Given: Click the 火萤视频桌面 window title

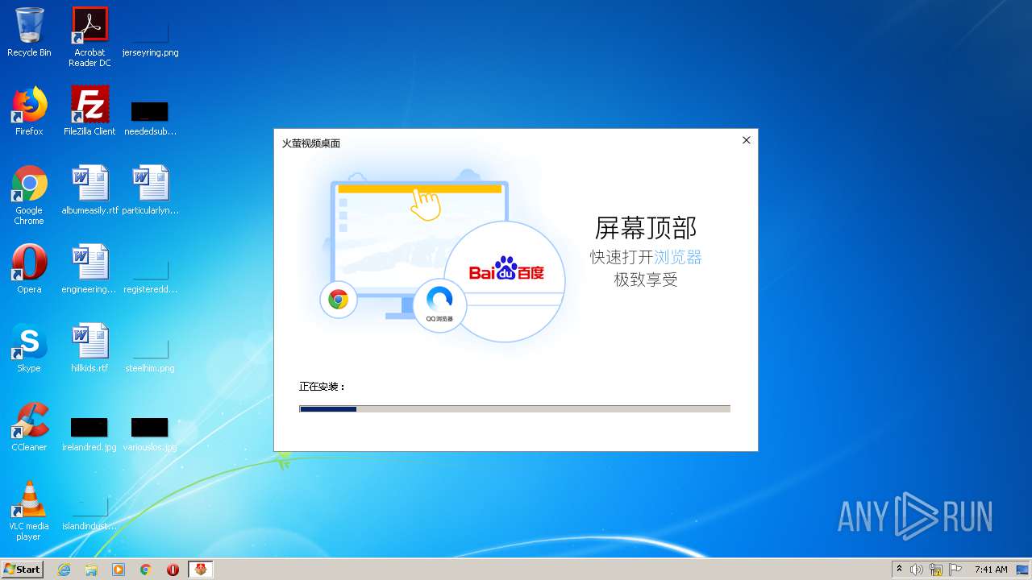Looking at the screenshot, I should click(311, 143).
